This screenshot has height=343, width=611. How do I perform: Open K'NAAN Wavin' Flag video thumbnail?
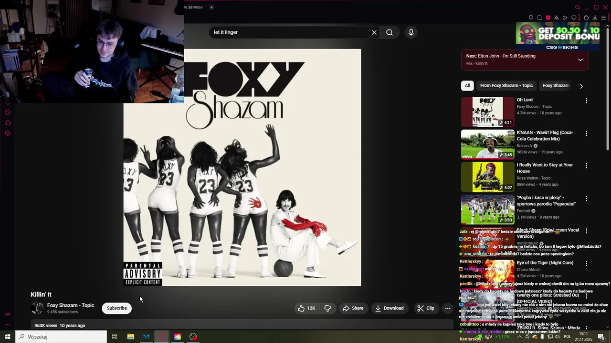click(x=488, y=144)
